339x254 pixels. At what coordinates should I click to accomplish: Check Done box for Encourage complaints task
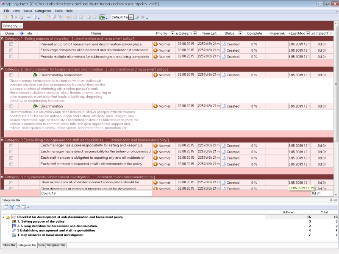pyautogui.click(x=11, y=50)
